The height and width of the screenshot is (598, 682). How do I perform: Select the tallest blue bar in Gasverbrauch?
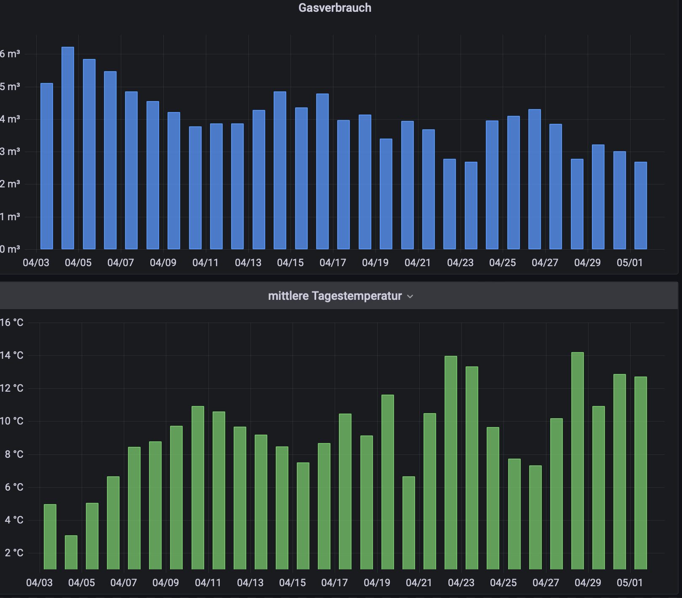pos(68,148)
